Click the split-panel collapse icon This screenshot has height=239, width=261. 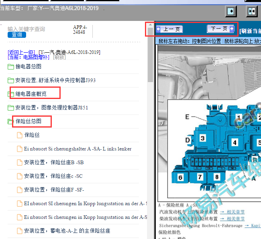pyautogui.click(x=252, y=11)
